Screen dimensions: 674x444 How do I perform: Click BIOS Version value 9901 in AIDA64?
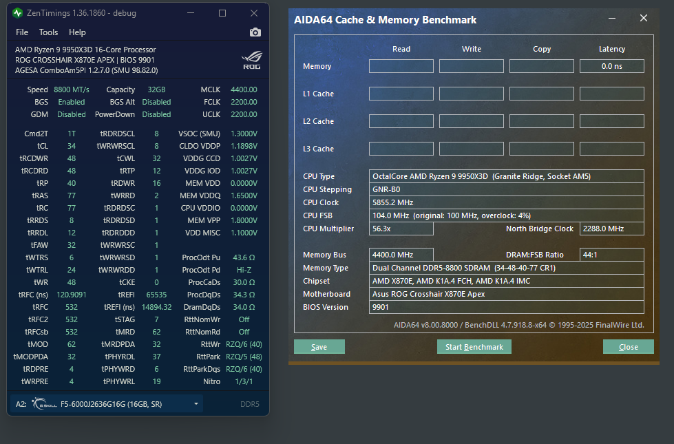tap(506, 307)
